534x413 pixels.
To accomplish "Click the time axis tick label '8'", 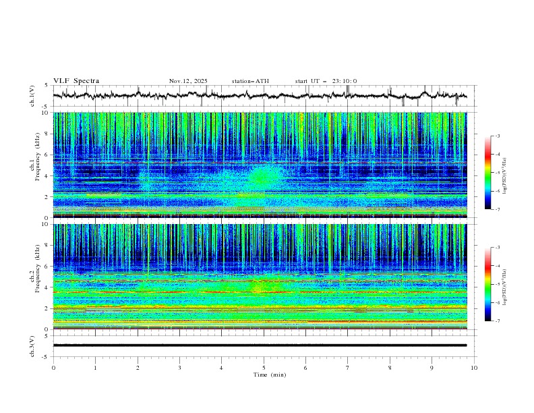I will point(390,368).
